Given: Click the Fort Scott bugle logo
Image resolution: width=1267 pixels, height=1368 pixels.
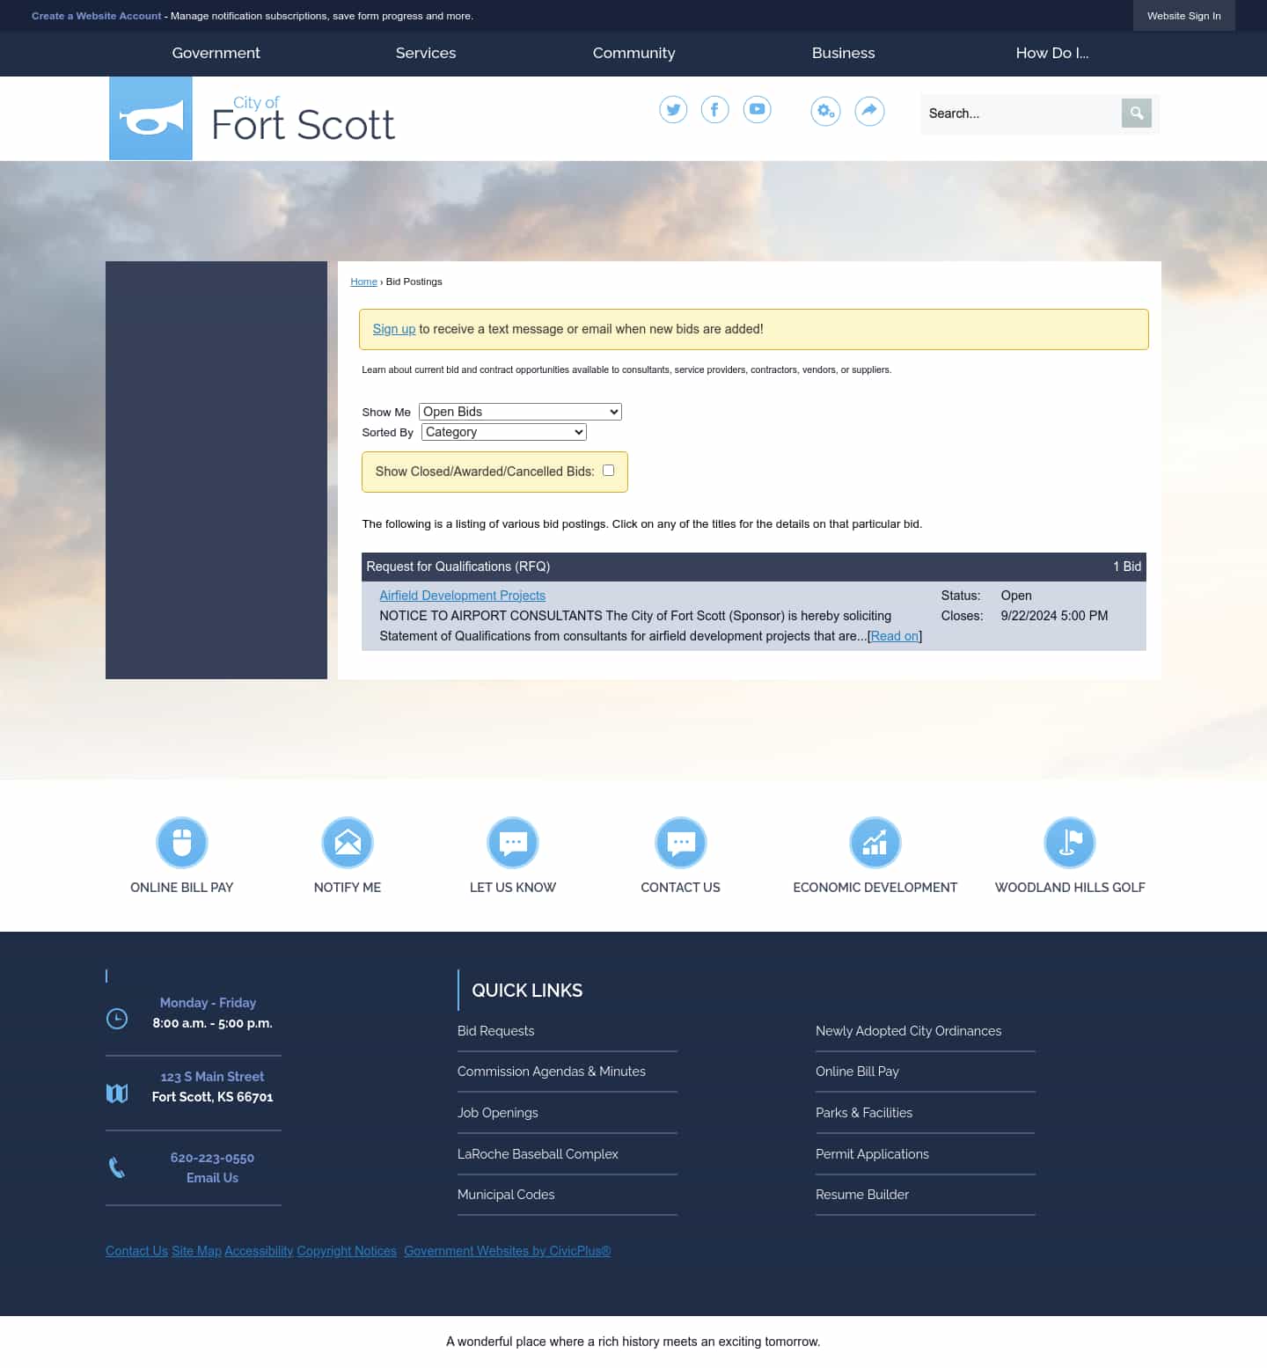Looking at the screenshot, I should click(150, 118).
